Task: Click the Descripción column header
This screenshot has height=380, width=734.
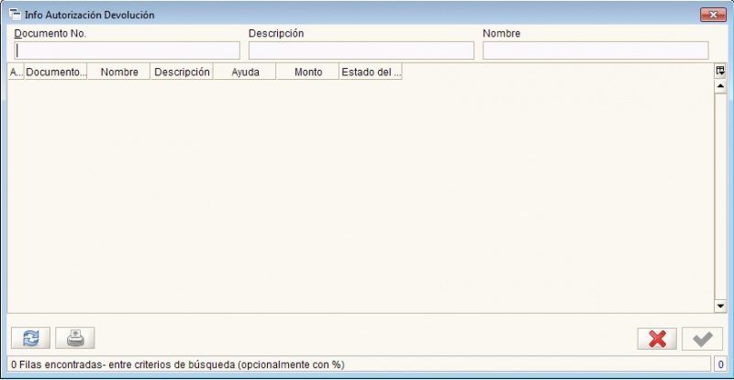Action: point(182,73)
